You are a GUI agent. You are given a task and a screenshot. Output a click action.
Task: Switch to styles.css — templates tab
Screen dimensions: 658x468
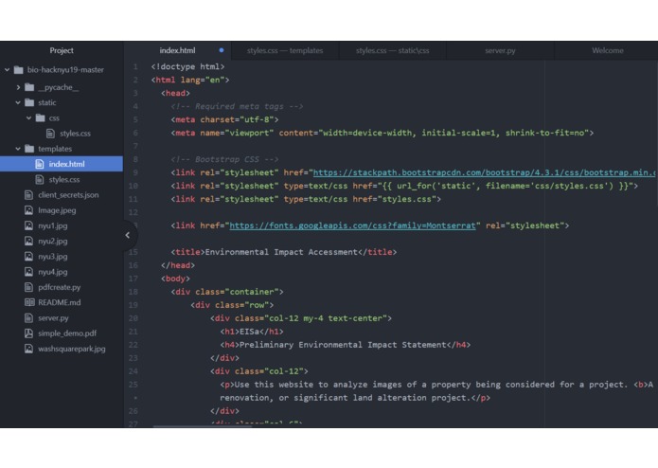coord(285,51)
